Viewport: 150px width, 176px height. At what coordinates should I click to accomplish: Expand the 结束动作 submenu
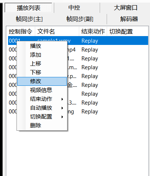[x=42, y=99]
